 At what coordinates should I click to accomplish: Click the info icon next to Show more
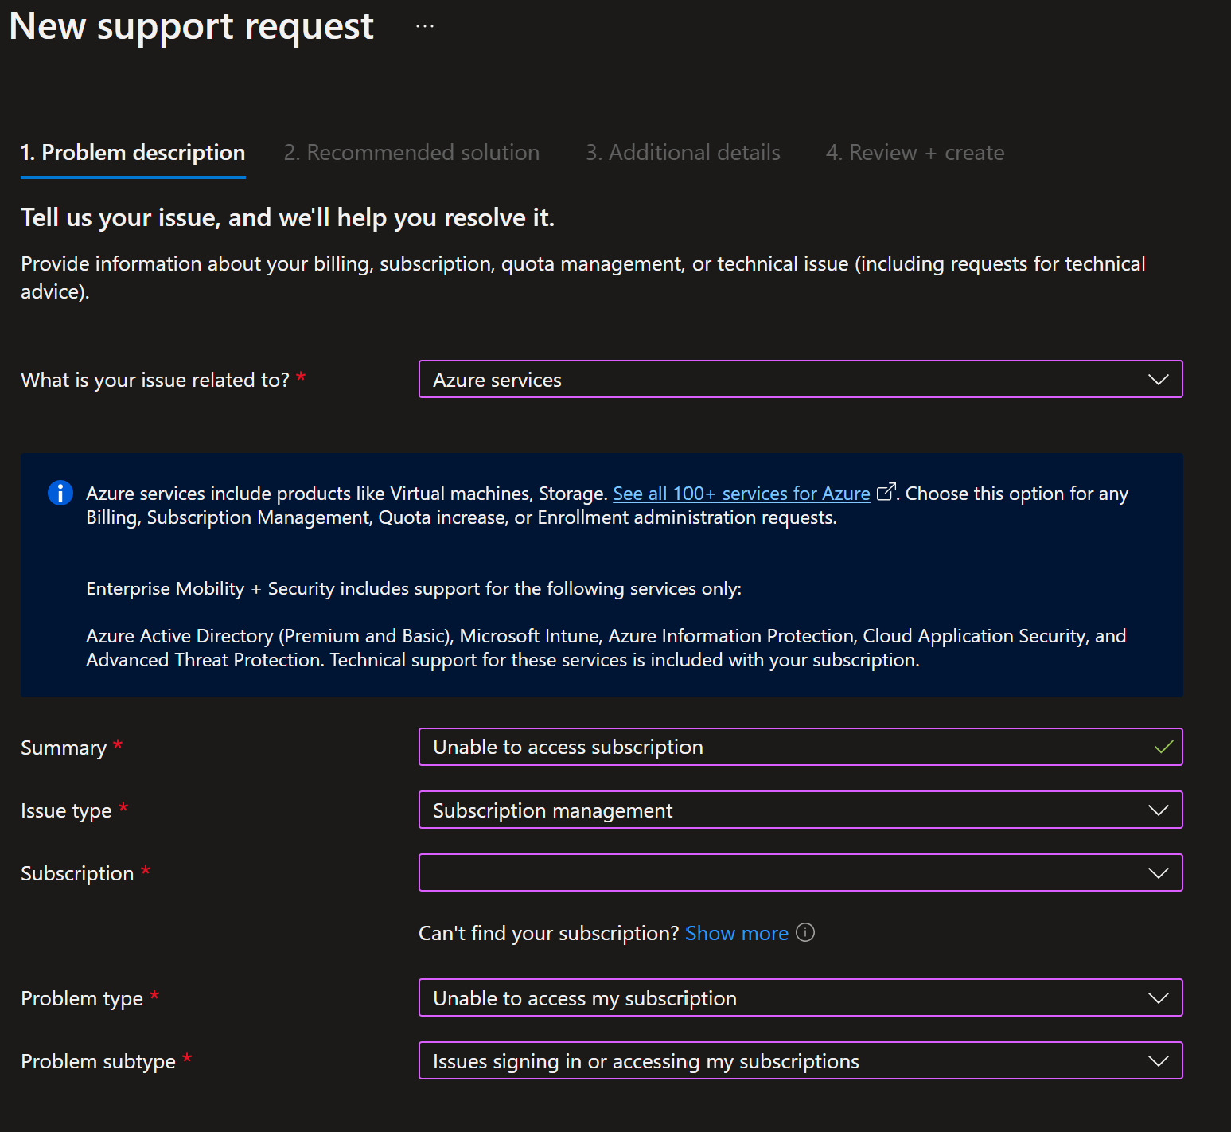[x=805, y=932]
